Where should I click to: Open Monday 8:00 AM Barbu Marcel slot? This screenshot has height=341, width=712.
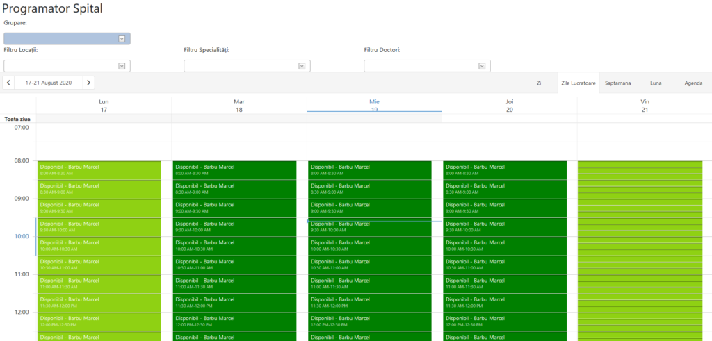pos(99,170)
